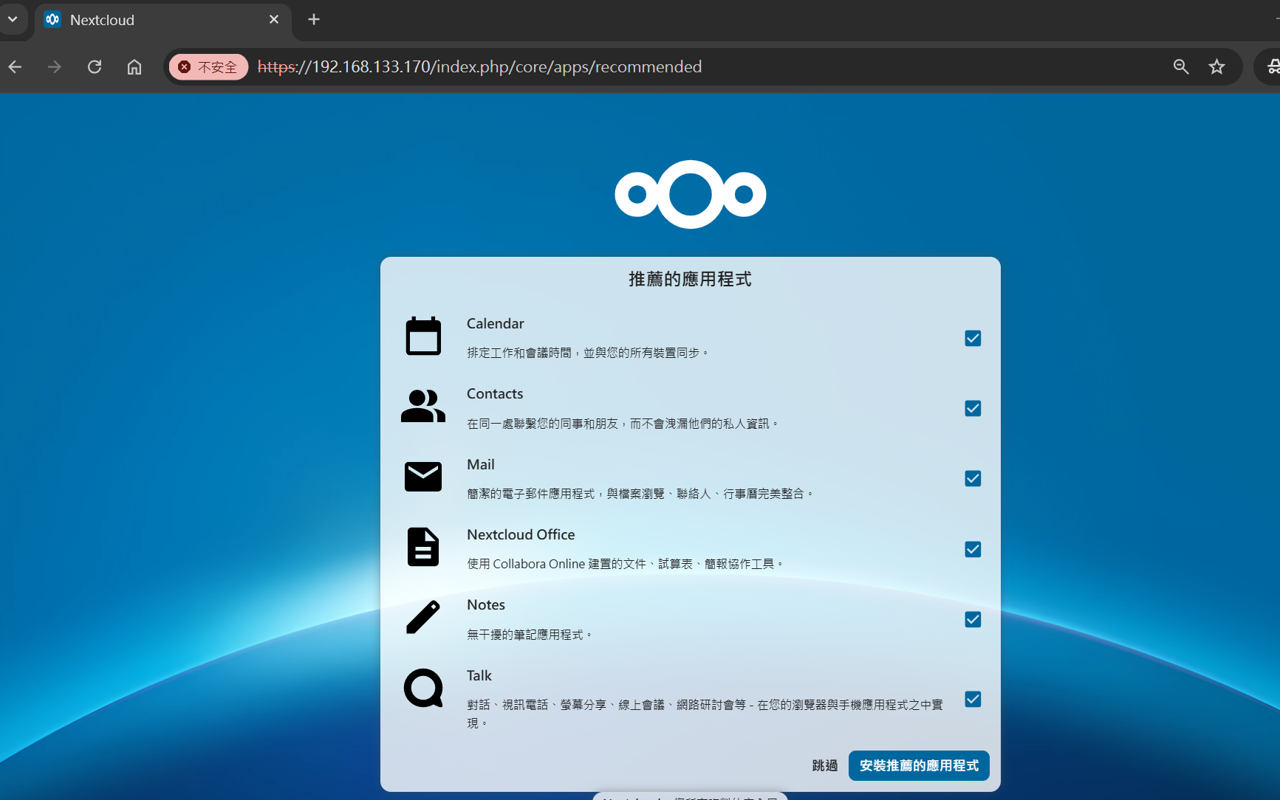Click the 安裝推薦的應用程式 button
This screenshot has height=800, width=1280.
pos(918,765)
